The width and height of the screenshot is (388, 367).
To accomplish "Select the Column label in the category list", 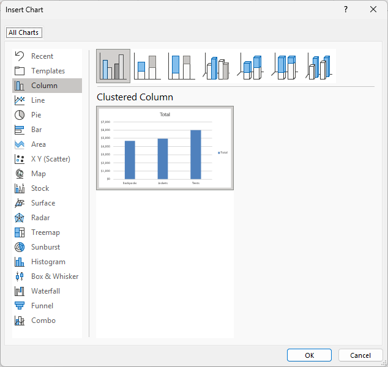I will click(x=44, y=86).
